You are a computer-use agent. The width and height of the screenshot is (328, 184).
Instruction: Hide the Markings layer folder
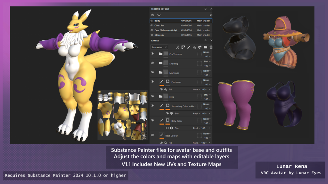point(152,72)
